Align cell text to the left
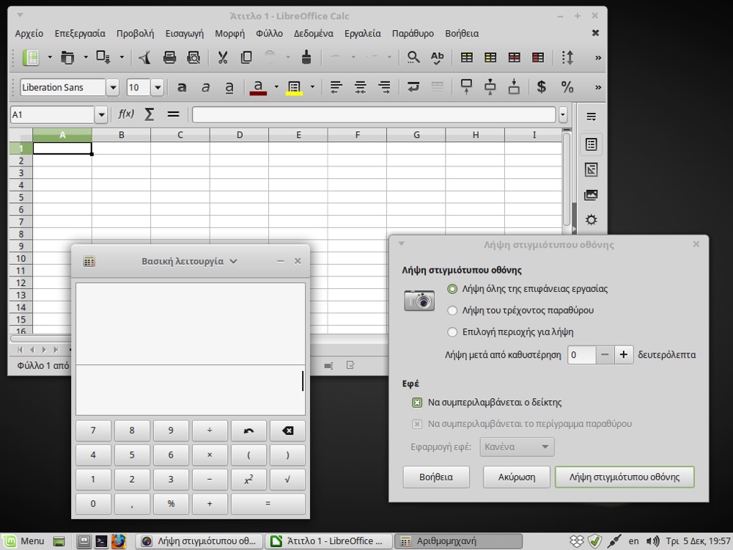This screenshot has height=550, width=733. pos(336,87)
